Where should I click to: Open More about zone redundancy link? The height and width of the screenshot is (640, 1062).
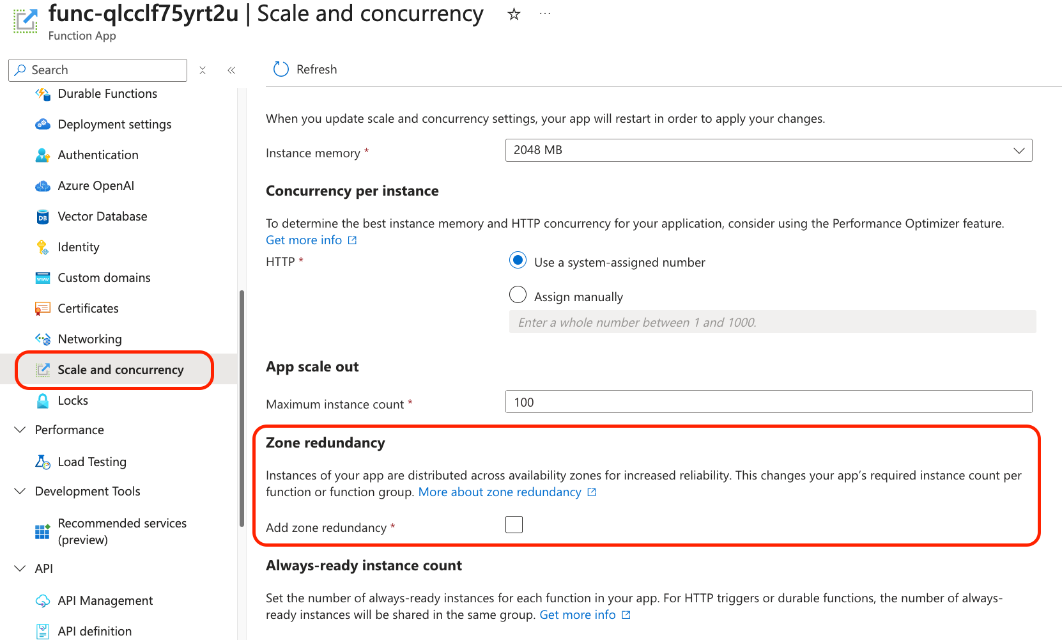[x=500, y=492]
